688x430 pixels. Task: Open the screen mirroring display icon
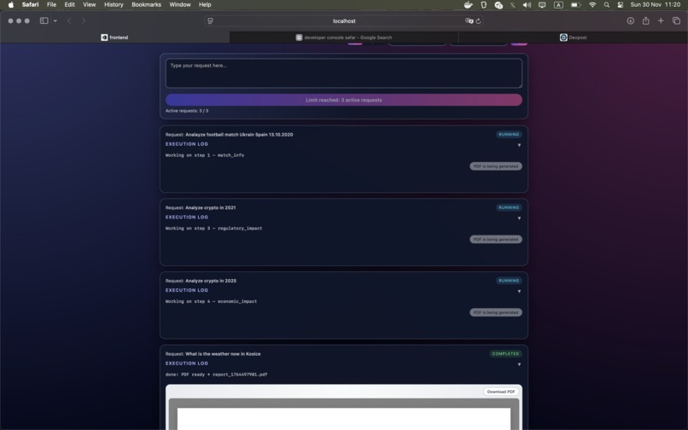(x=542, y=5)
